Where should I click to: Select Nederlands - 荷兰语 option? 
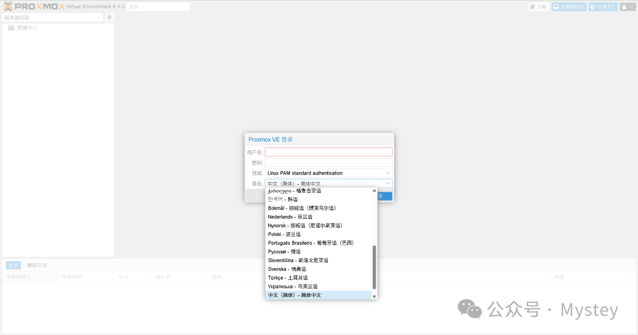point(318,217)
